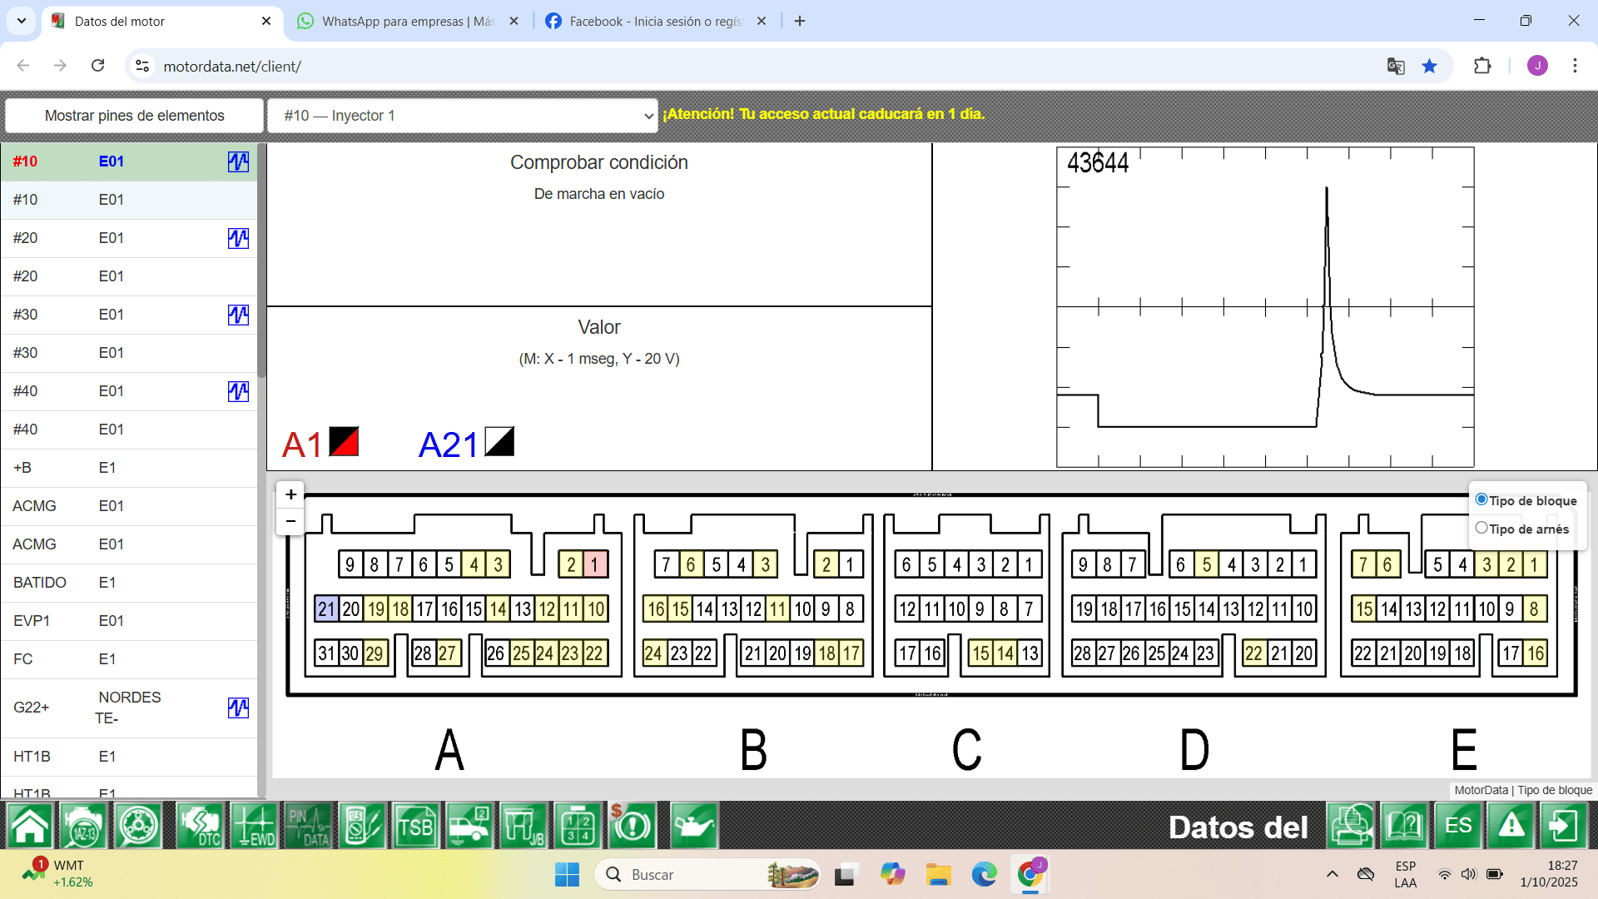Open the DTC trouble codes tool
Screen dimensions: 1598x899
[x=200, y=826]
